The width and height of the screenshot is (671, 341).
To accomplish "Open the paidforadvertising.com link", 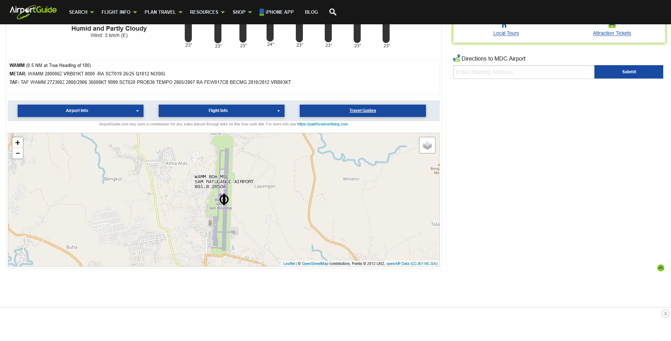I will point(322,124).
